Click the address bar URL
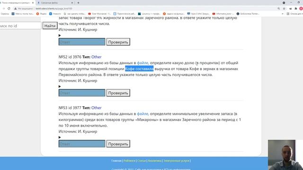Viewport: 303px width, 170px height. [x=53, y=8]
